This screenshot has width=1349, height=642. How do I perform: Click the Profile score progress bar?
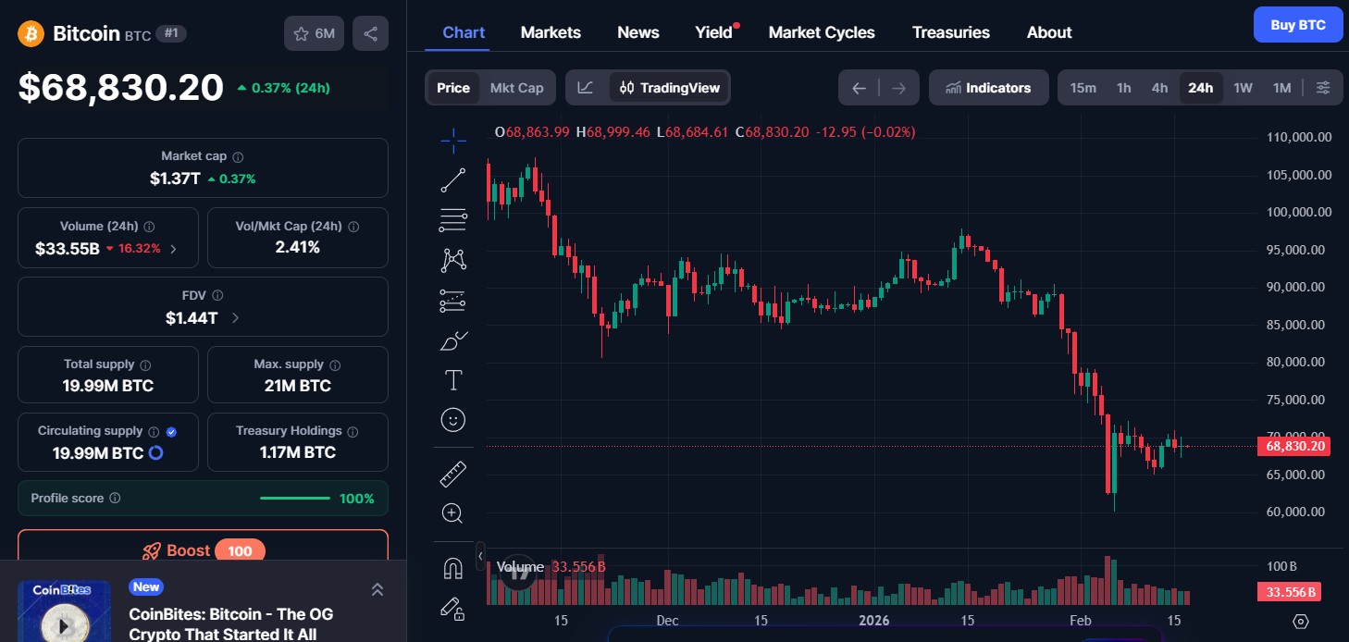[294, 498]
